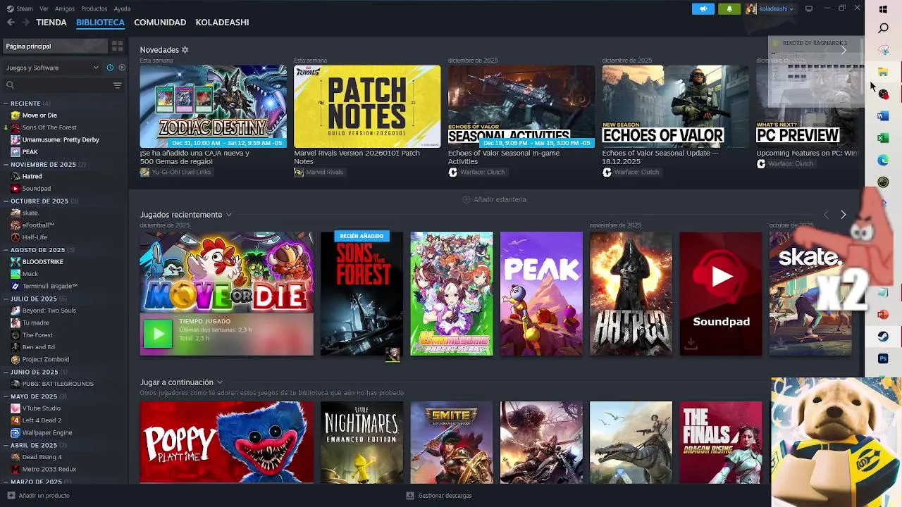The image size is (902, 507).
Task: Click the blue announcements megaphone button
Action: click(x=703, y=8)
